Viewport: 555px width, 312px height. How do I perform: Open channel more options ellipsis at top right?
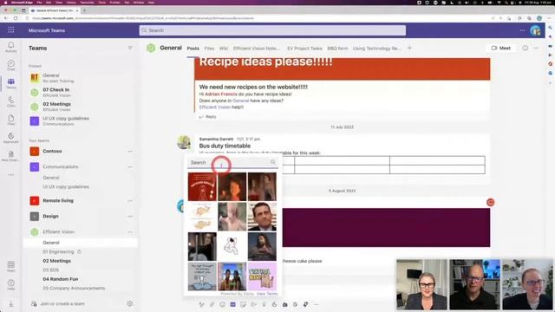pos(536,49)
